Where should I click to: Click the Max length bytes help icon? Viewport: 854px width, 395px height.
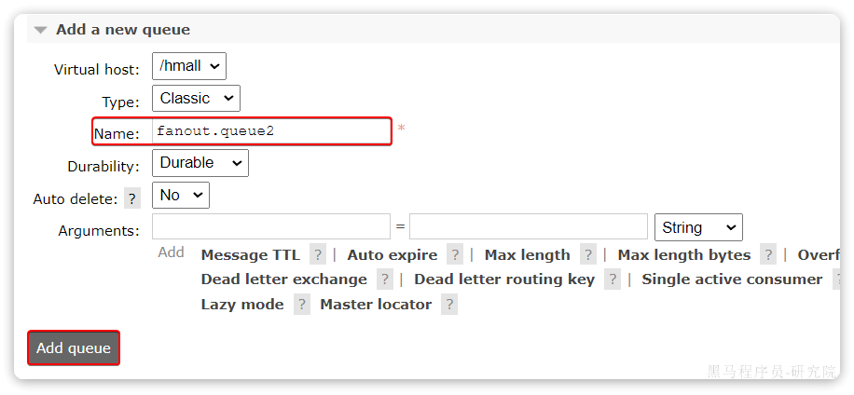tap(768, 255)
